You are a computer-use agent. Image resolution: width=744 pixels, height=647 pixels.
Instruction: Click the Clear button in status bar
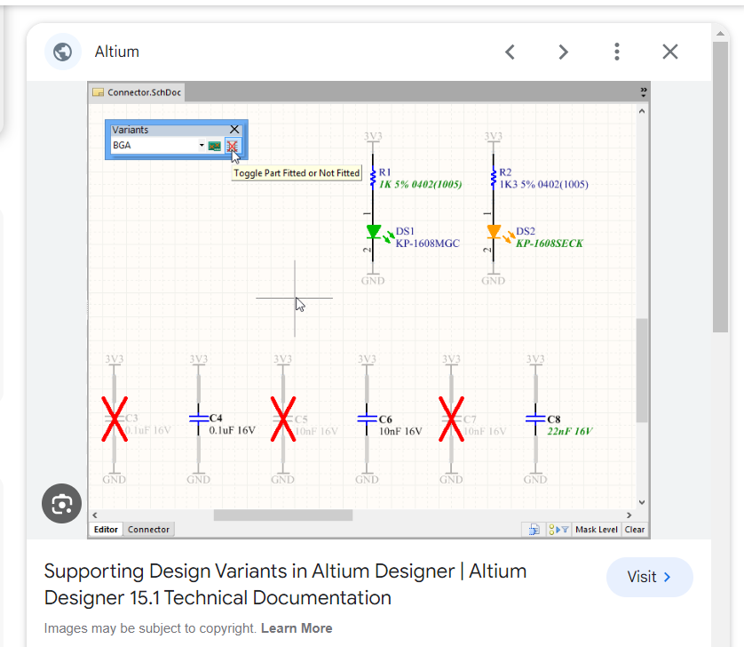coord(635,529)
